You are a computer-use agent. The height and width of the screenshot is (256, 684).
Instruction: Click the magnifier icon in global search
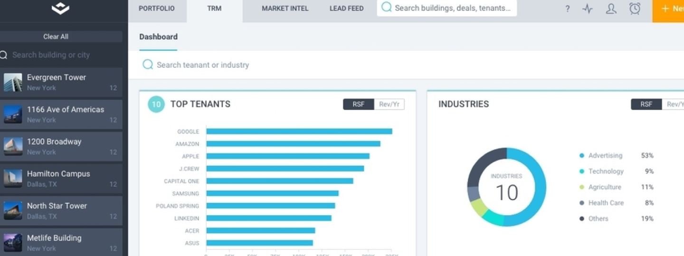[x=387, y=7]
